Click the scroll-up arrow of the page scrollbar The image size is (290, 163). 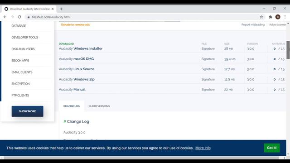pyautogui.click(x=288, y=23)
